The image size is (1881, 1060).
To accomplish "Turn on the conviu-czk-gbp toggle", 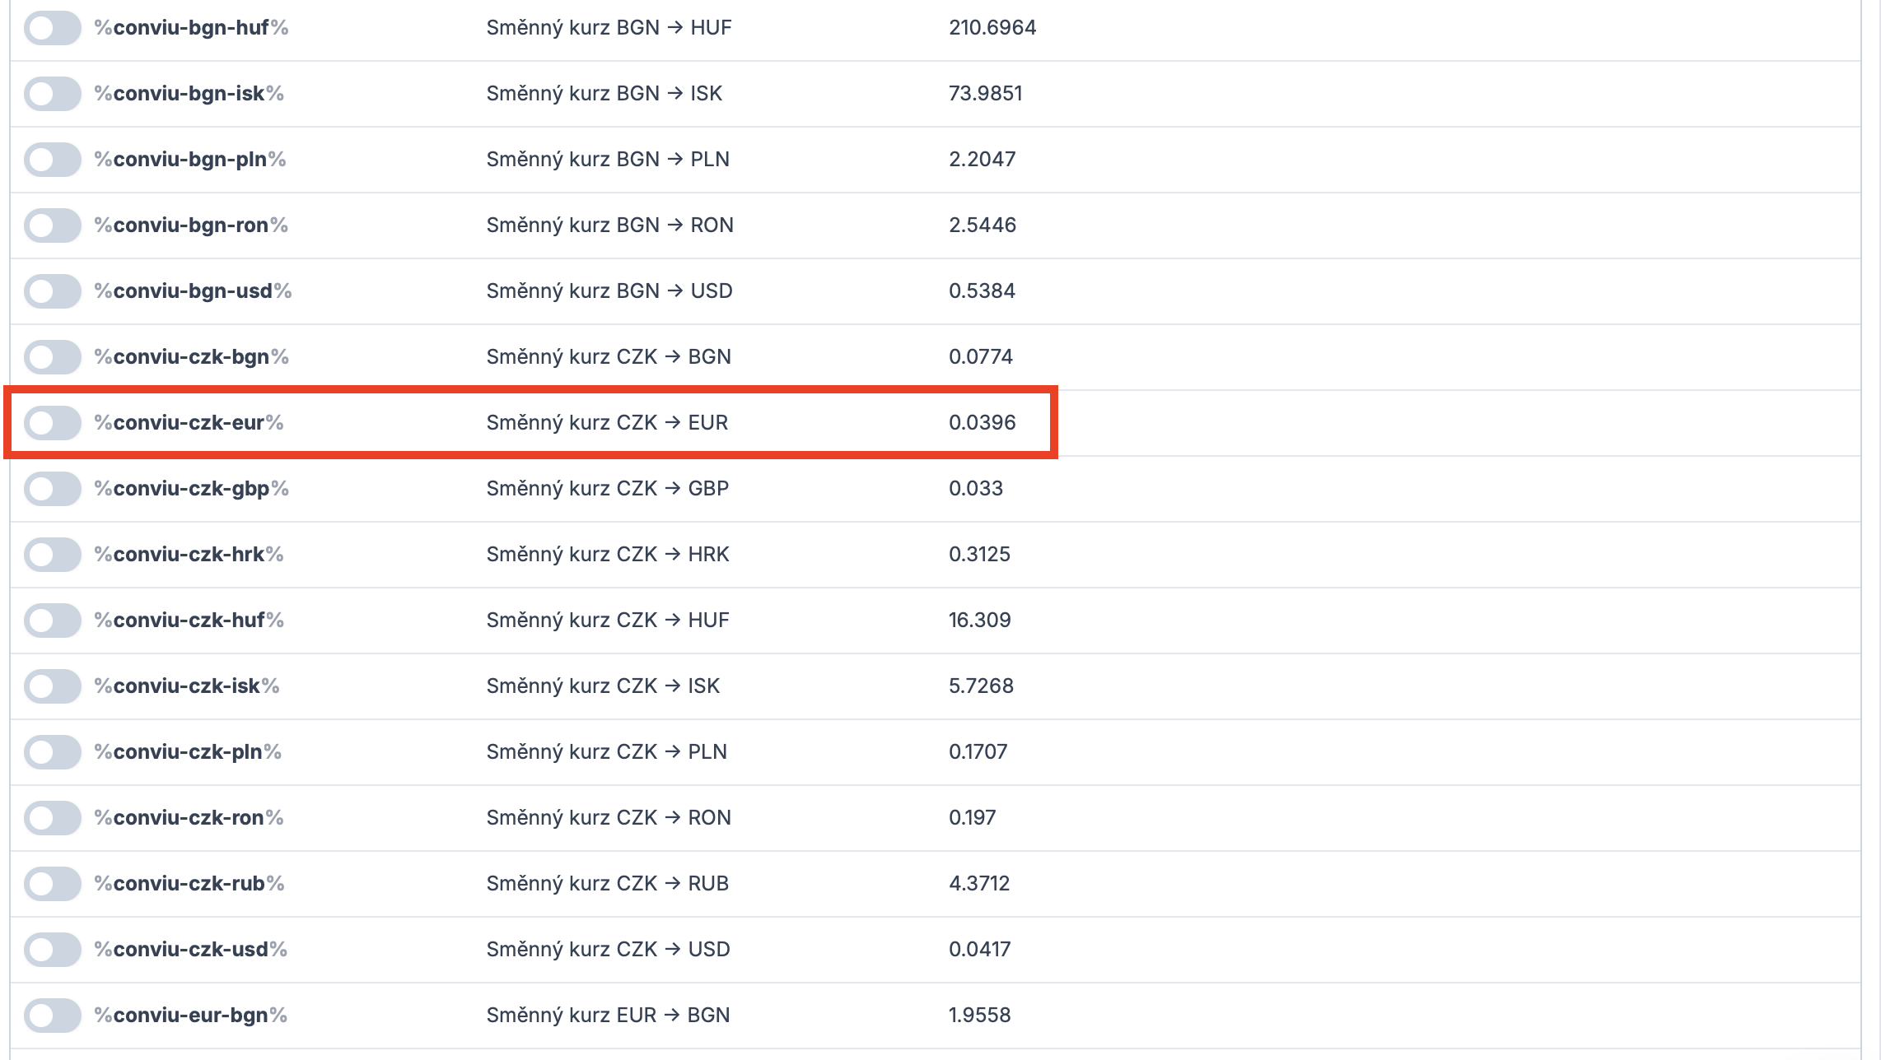I will click(53, 489).
